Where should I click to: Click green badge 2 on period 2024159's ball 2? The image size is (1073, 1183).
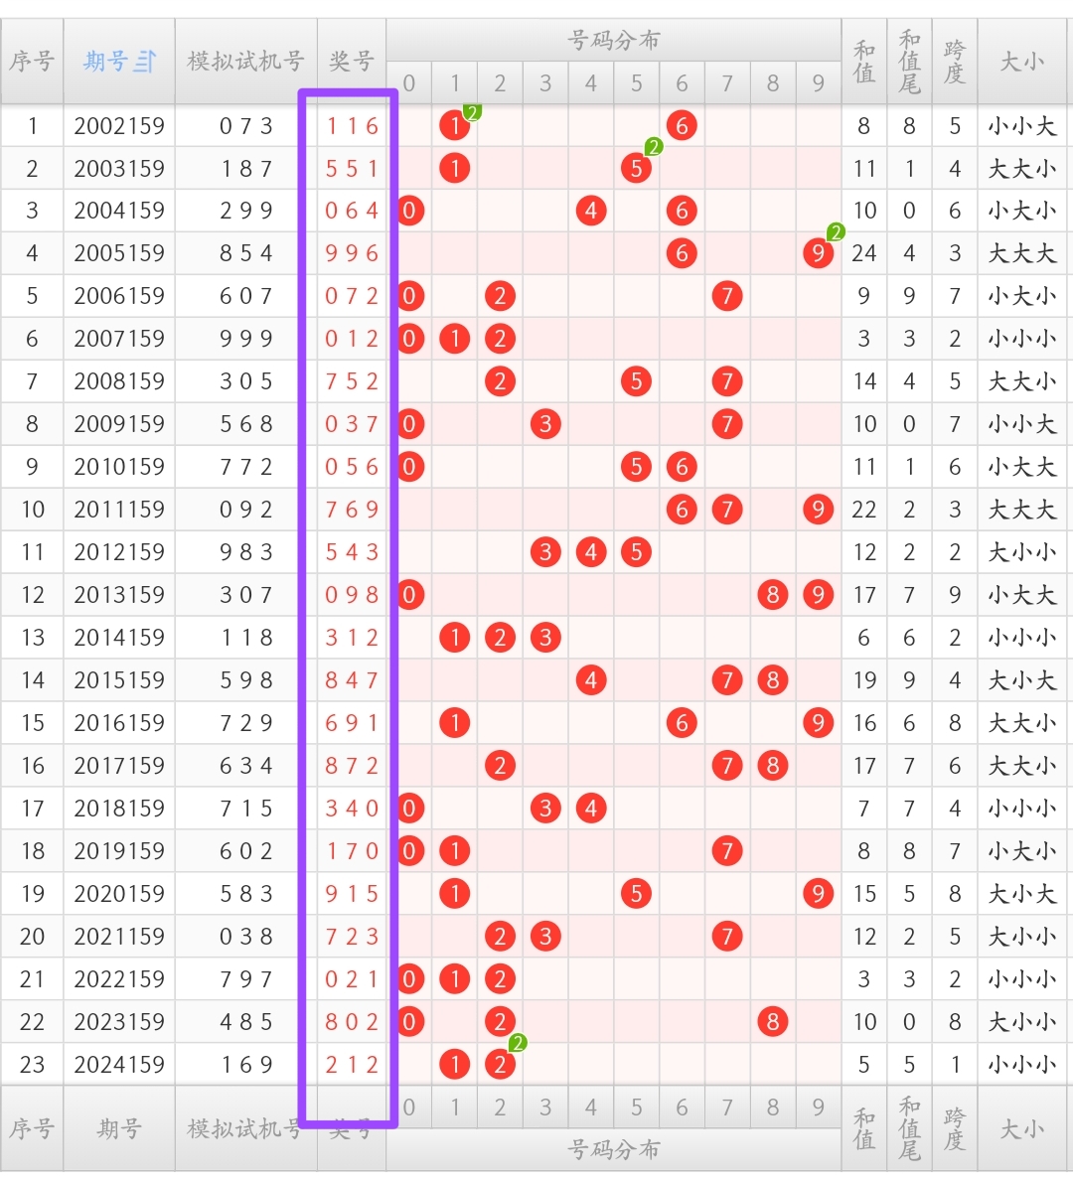point(517,1043)
